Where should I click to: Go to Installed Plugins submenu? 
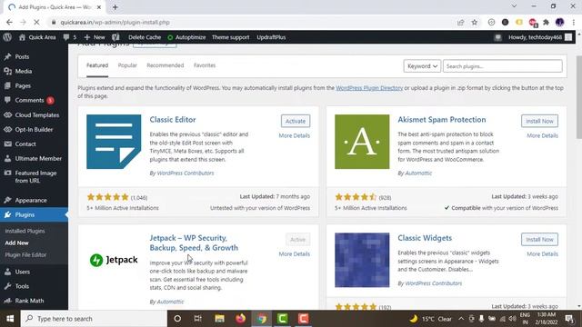25,231
